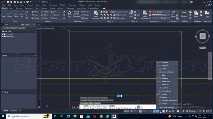
Task: Expand the Draw panel
Action: pyautogui.click(x=16, y=21)
